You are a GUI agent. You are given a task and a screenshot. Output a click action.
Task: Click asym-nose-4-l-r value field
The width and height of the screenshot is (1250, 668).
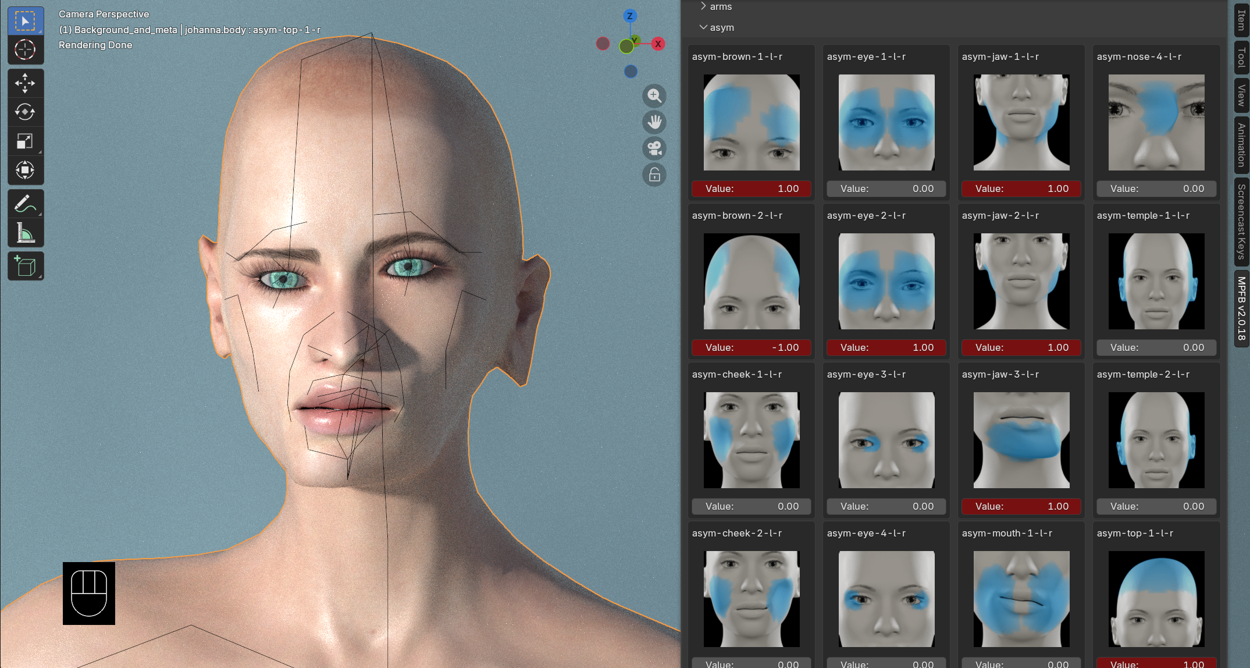coord(1156,189)
